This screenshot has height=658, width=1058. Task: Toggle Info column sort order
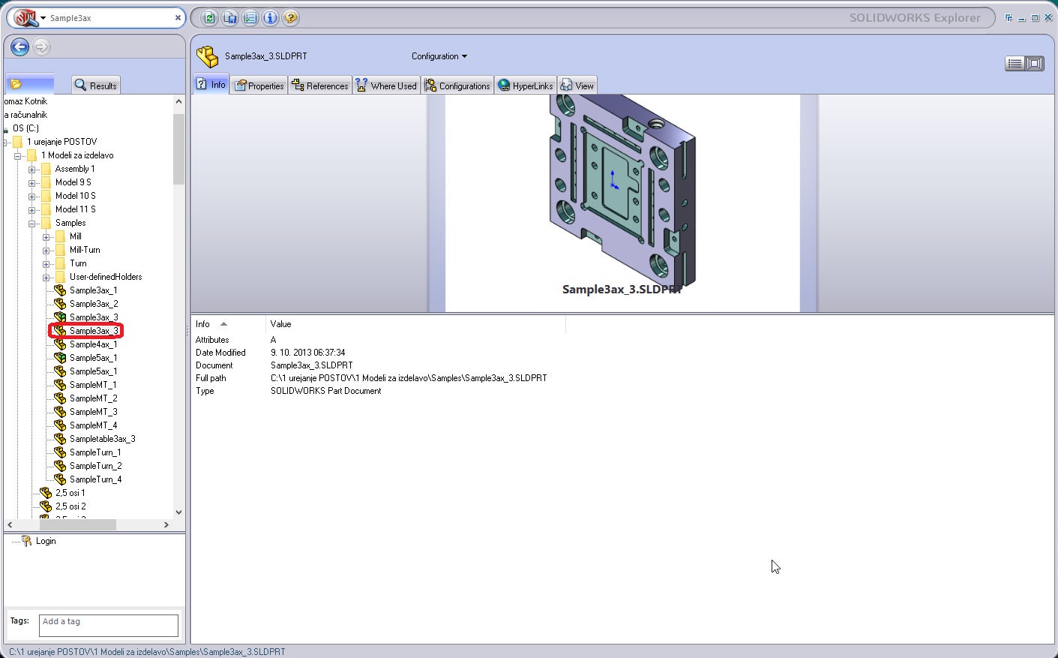223,324
